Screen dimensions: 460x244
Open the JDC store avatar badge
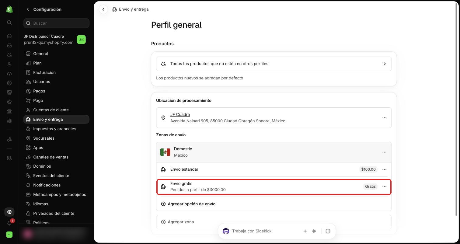point(81,40)
